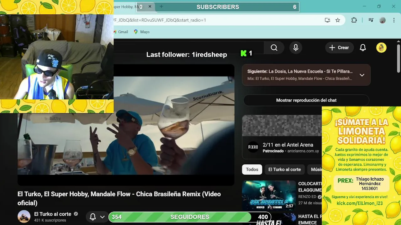
Task: Click Google Maps pin favicon in bookmarks
Action: click(136, 32)
